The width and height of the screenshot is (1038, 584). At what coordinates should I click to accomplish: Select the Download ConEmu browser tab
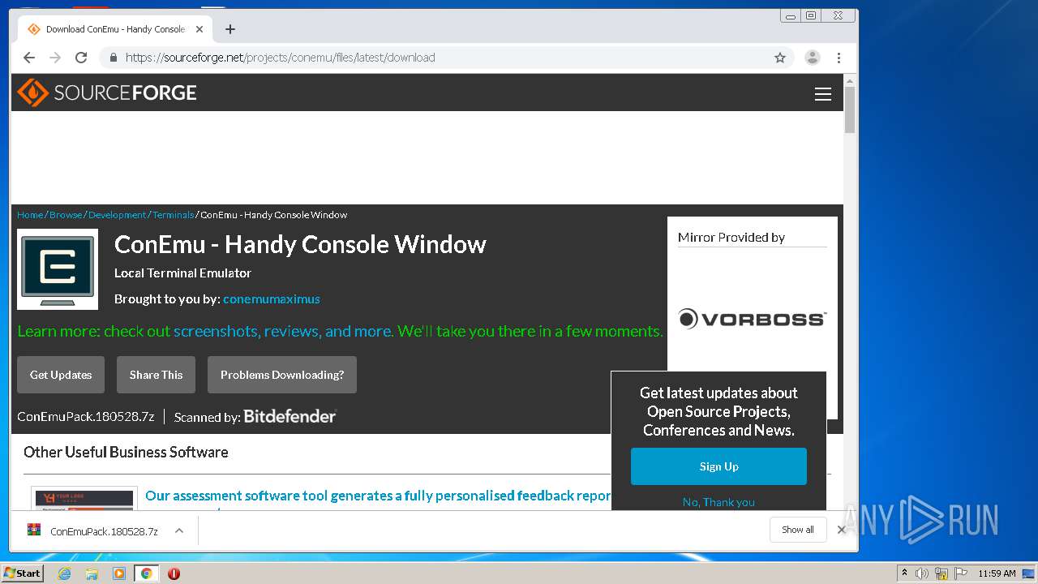click(115, 29)
